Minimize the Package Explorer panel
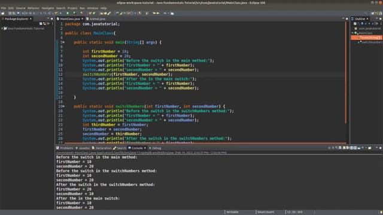This screenshot has height=215, width=383. (x=48, y=19)
